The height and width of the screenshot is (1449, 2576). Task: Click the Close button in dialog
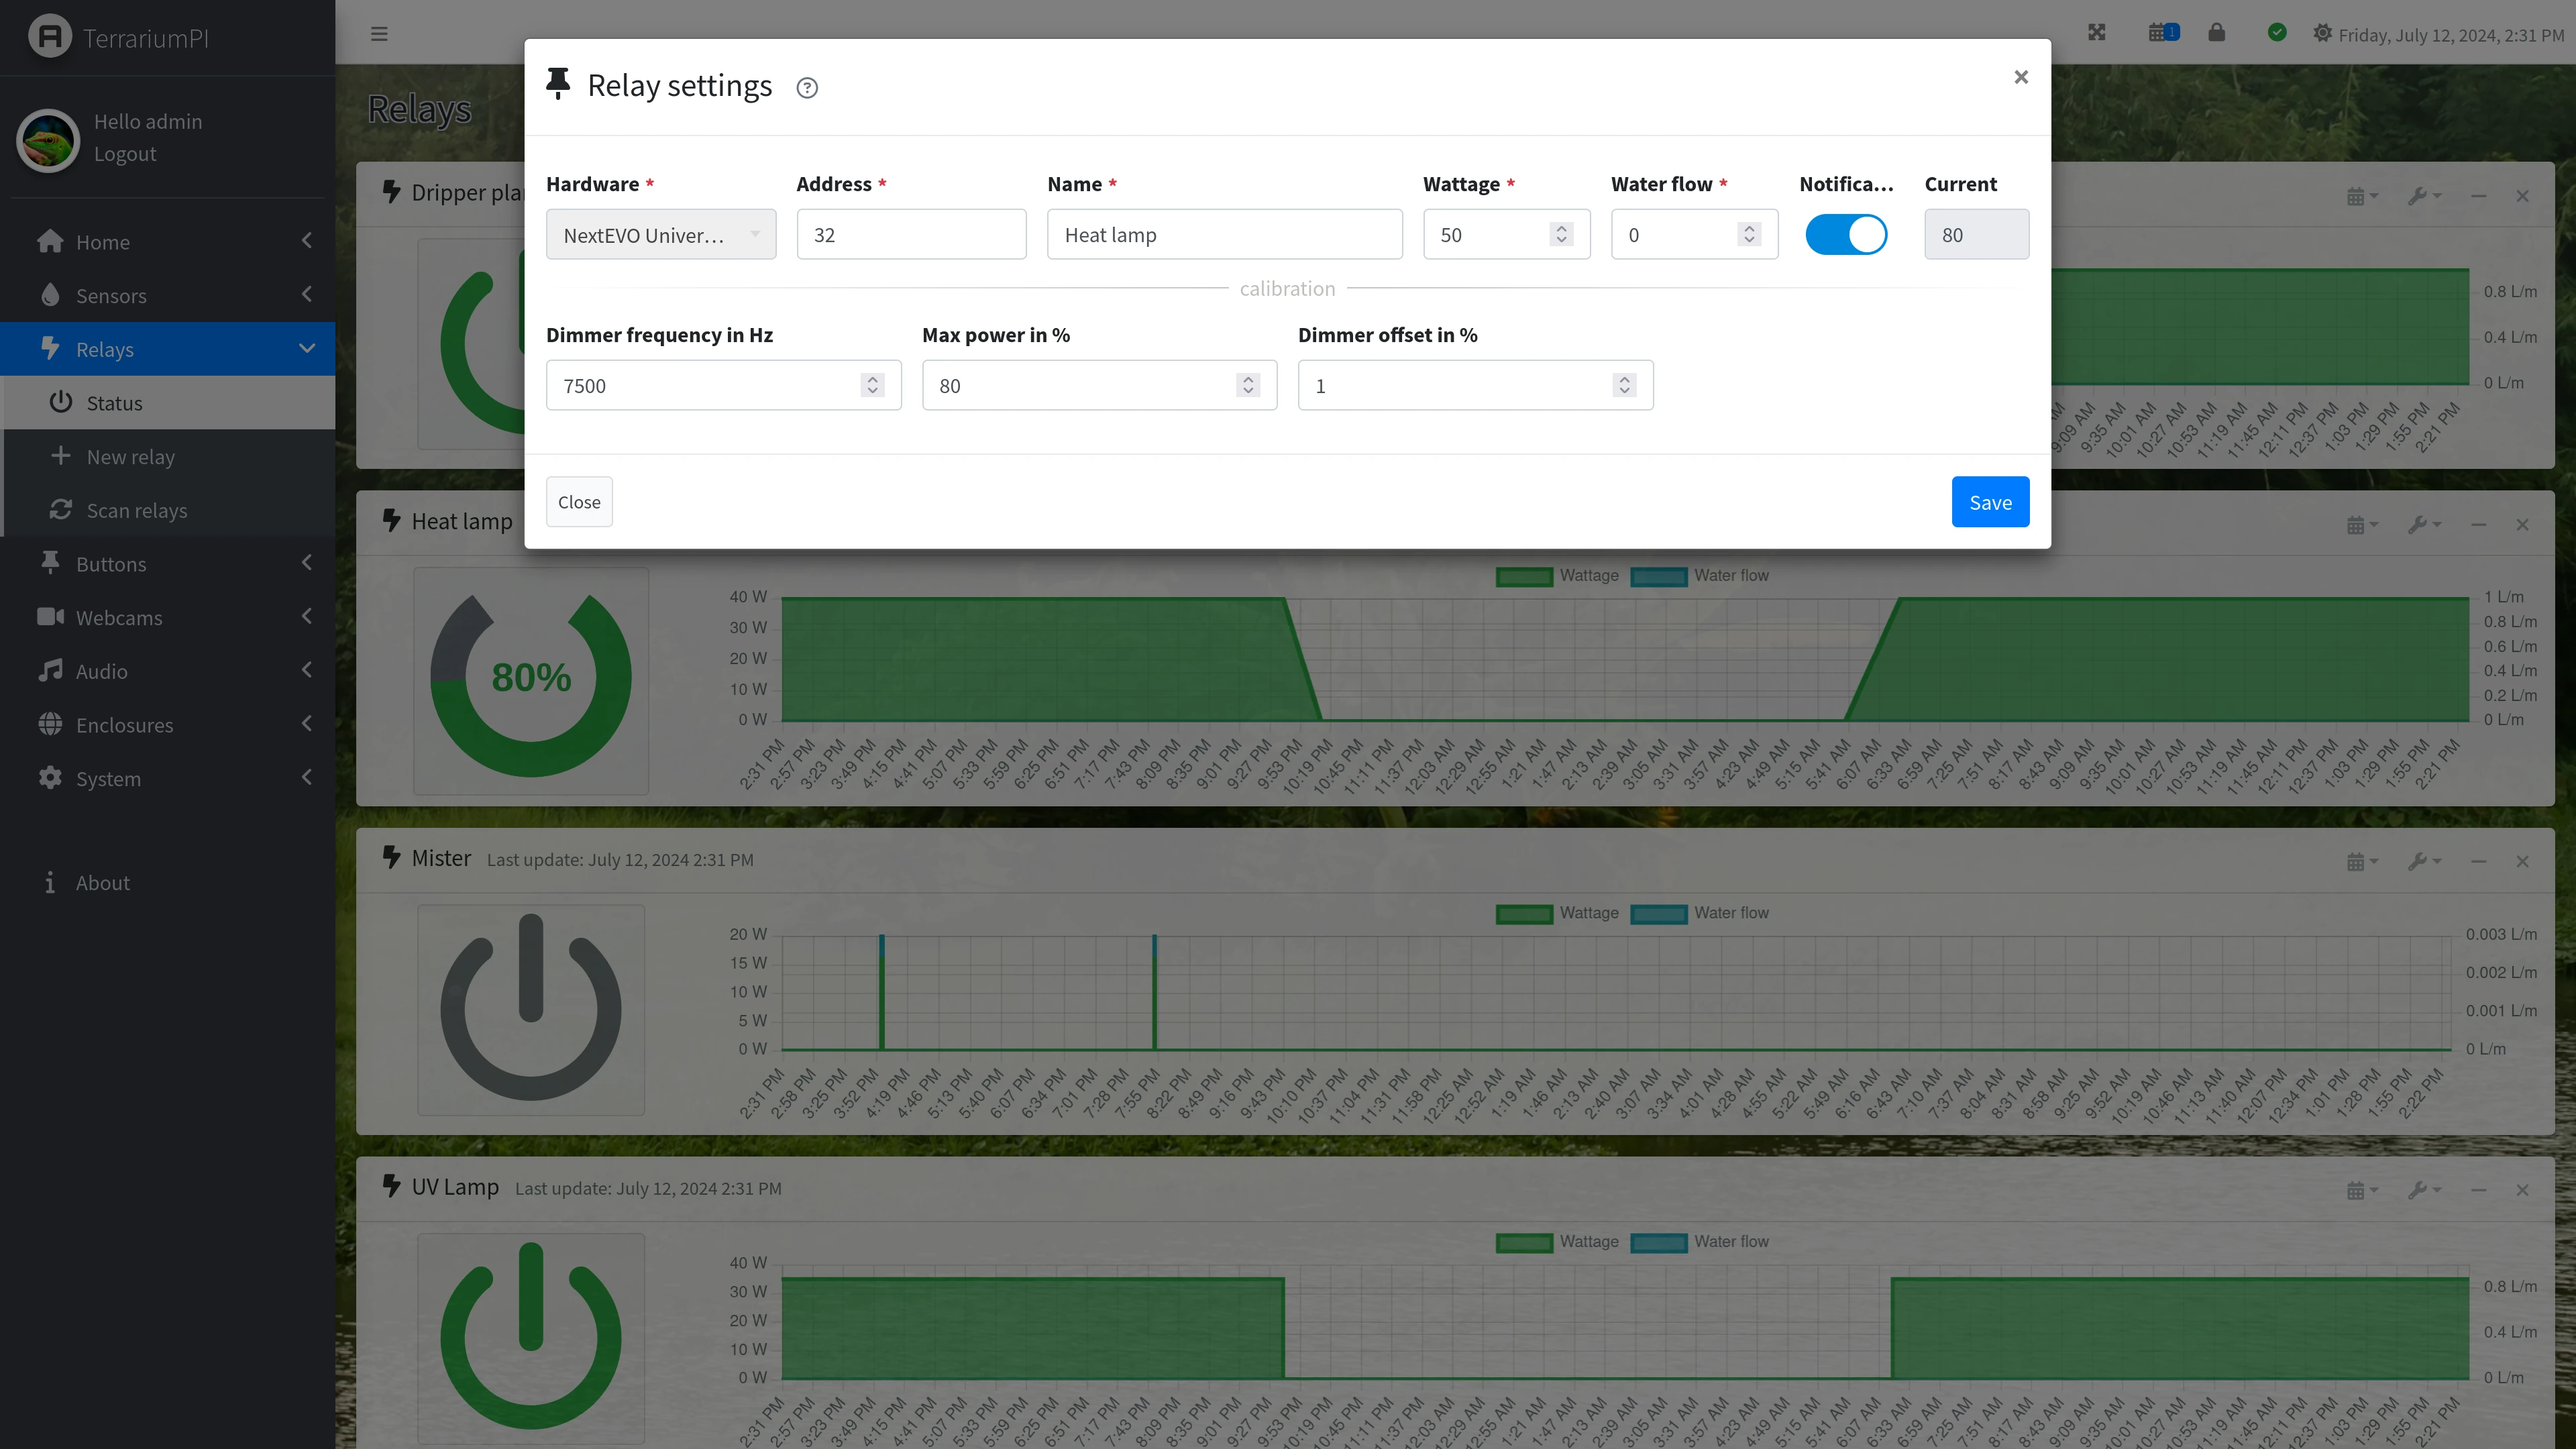[x=579, y=502]
